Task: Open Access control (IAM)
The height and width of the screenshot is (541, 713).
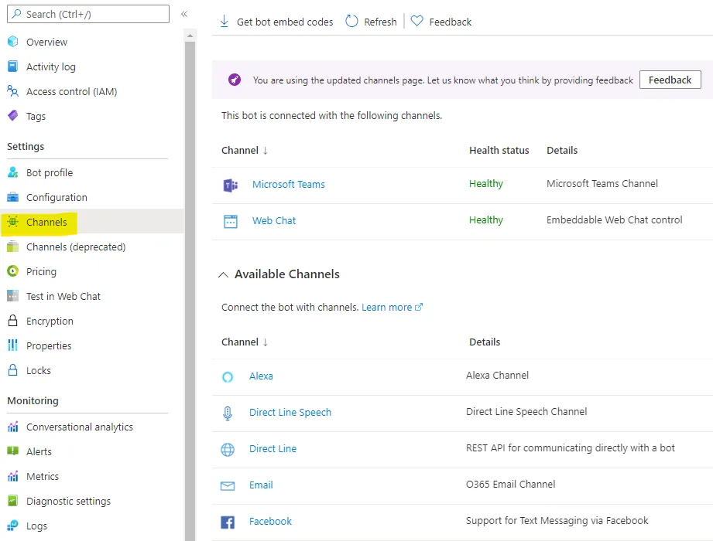Action: pos(72,92)
